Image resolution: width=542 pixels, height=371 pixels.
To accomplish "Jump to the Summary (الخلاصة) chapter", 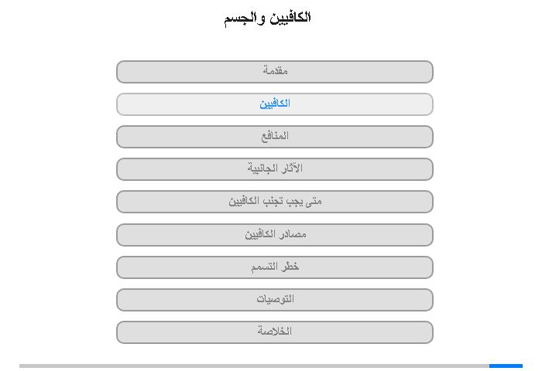I will [275, 332].
